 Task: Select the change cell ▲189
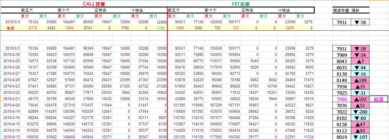coord(360,80)
